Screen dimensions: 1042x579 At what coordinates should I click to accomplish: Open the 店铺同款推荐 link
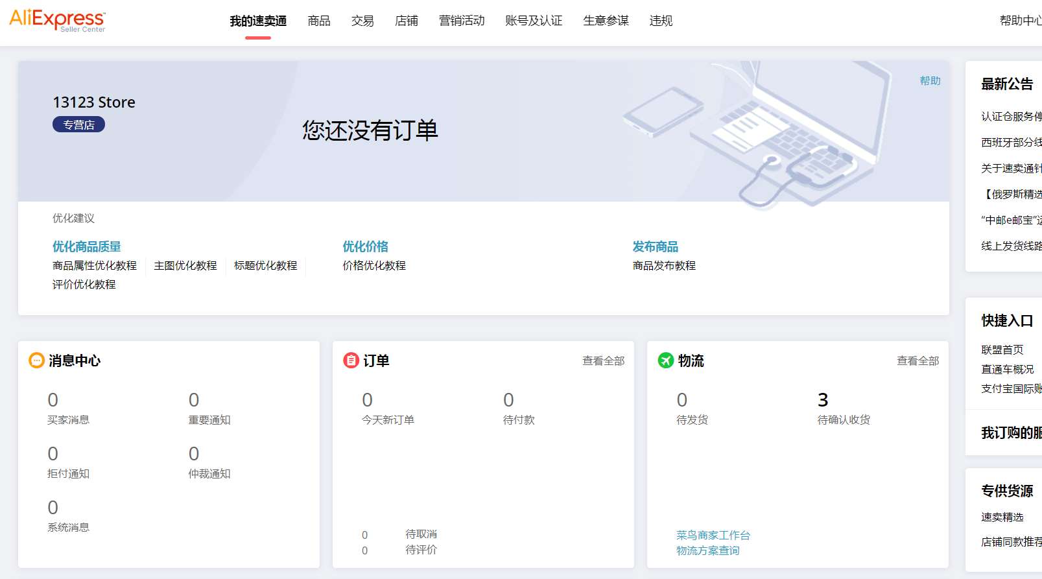1012,541
